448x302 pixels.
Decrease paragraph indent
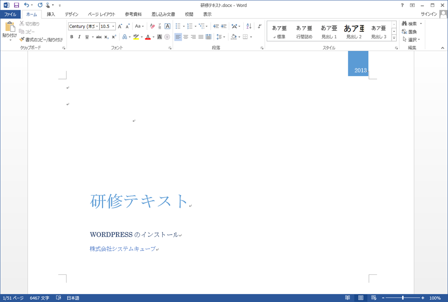(216, 26)
